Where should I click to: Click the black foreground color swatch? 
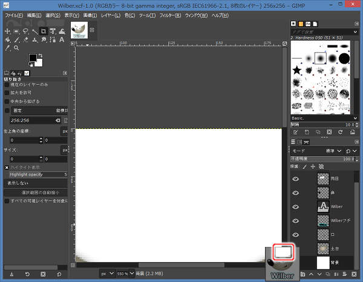click(x=33, y=57)
